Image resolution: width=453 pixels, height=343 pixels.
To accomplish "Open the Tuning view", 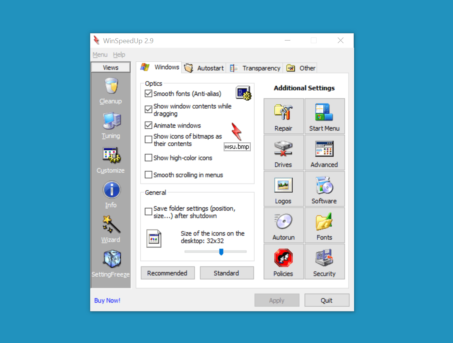I will 111,126.
